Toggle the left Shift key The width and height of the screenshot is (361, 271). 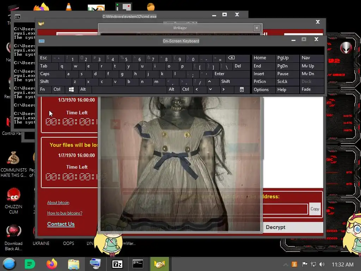pos(55,82)
